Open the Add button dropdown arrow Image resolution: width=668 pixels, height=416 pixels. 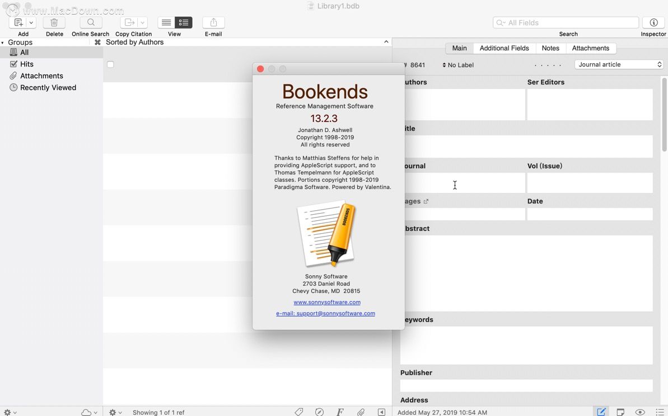coord(31,22)
